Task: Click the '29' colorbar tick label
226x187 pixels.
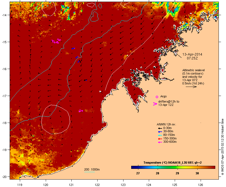Action: [177, 173]
